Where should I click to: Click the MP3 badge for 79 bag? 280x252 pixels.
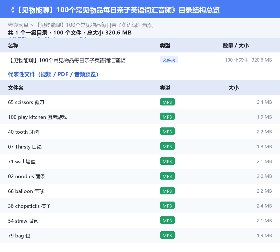pyautogui.click(x=167, y=235)
